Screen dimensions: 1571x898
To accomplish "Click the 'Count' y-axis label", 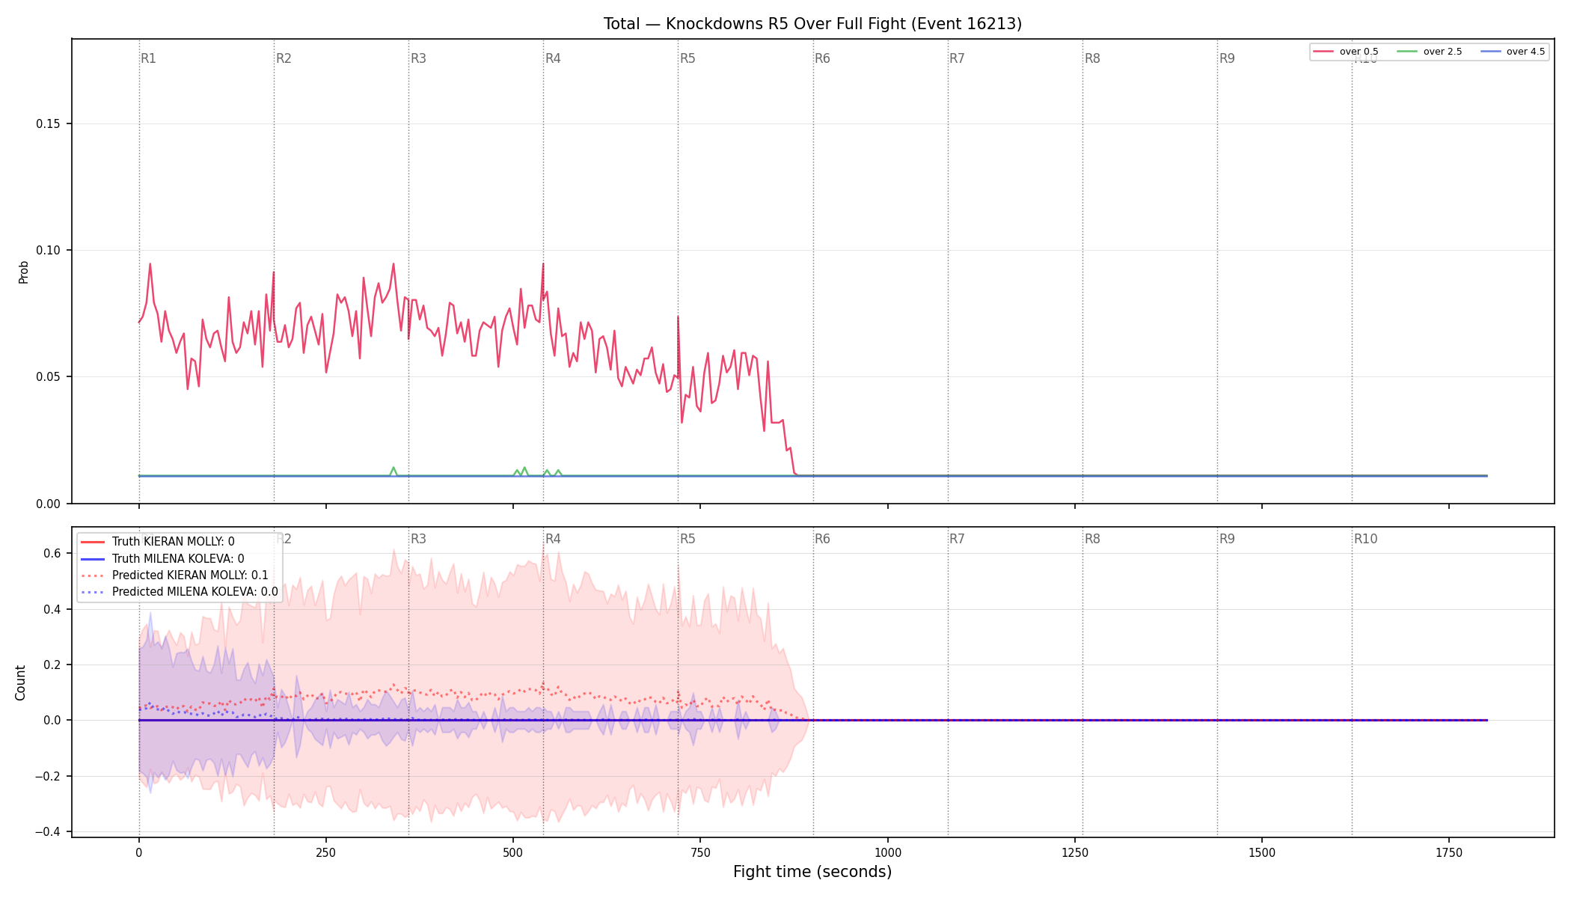I will pyautogui.click(x=20, y=682).
